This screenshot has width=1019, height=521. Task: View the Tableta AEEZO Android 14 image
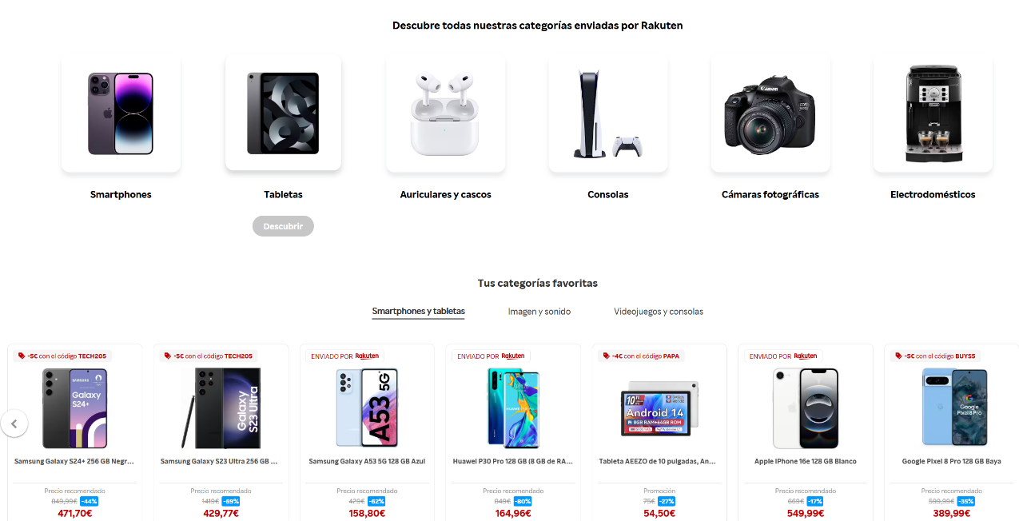click(x=660, y=408)
